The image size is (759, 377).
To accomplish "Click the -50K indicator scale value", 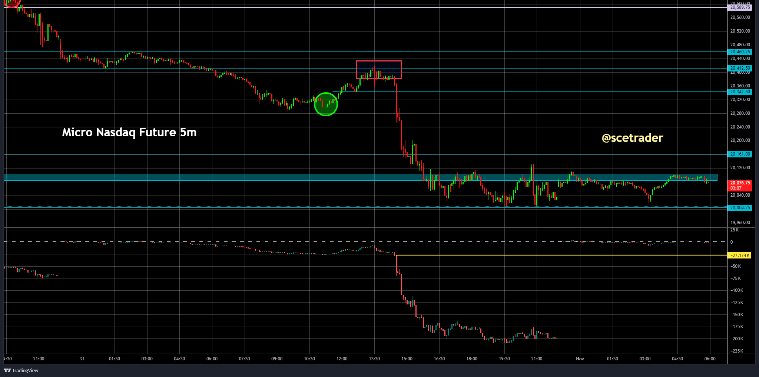I will point(736,266).
